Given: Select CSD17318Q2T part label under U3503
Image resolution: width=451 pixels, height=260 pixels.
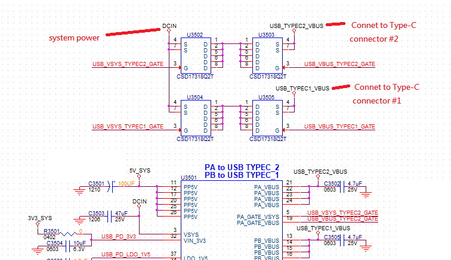Looking at the screenshot, I should pos(268,77).
